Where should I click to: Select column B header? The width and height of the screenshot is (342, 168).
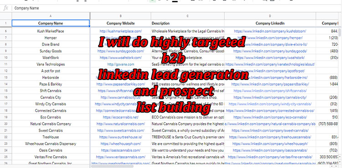[x=121, y=16]
